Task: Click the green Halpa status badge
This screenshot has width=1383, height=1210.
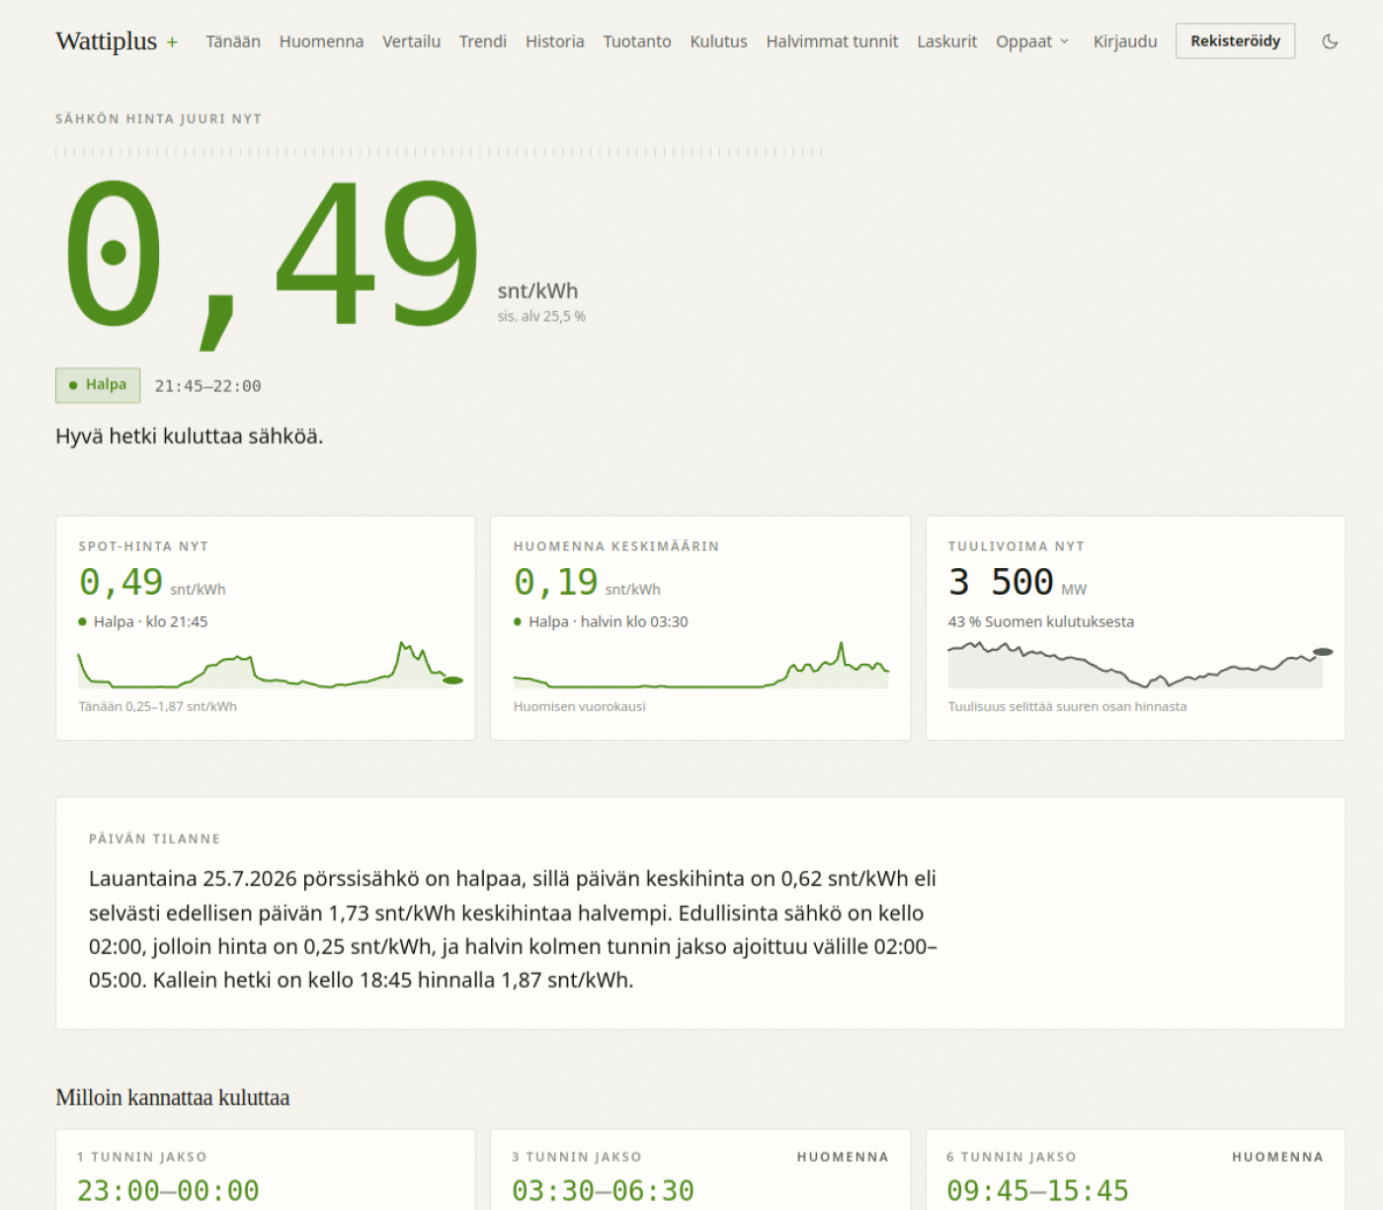Action: click(98, 385)
